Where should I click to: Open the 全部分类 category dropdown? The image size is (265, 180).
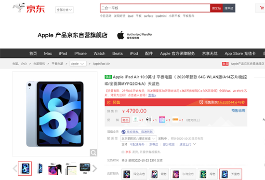coord(65,10)
